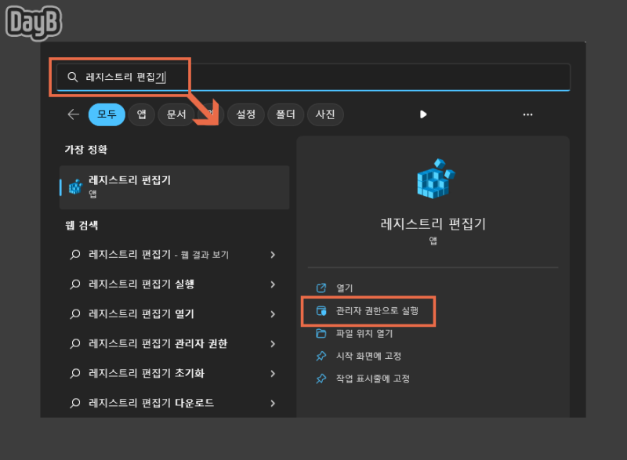This screenshot has height=460, width=627.
Task: Click the 가장 정확 section heading
Action: point(86,150)
